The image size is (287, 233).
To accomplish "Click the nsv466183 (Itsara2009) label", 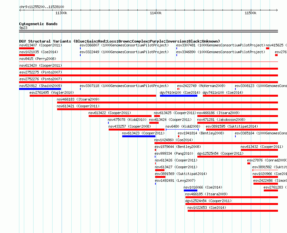I will coord(78,99).
